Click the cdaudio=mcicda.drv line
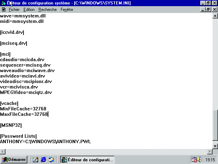This screenshot has width=218, height=164. coord(22,60)
